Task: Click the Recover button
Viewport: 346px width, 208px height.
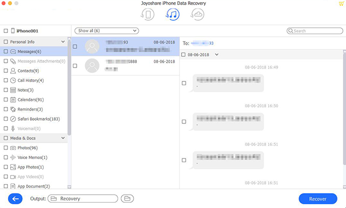Action: 318,199
